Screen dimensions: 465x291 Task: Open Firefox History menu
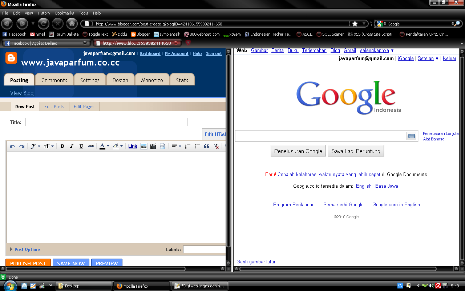(x=44, y=13)
